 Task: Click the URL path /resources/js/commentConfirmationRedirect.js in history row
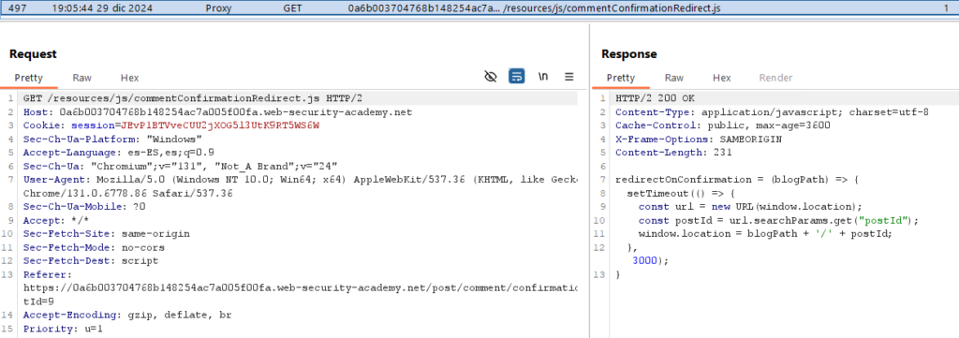click(612, 9)
